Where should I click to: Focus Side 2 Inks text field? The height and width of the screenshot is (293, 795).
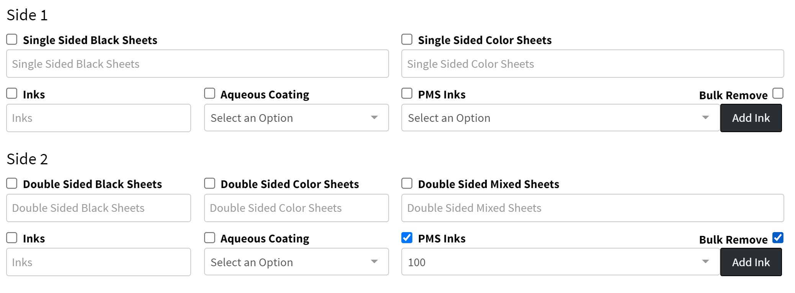[98, 262]
